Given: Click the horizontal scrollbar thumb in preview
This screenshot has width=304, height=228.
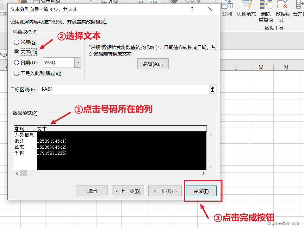Looking at the screenshot, I should tap(24, 173).
